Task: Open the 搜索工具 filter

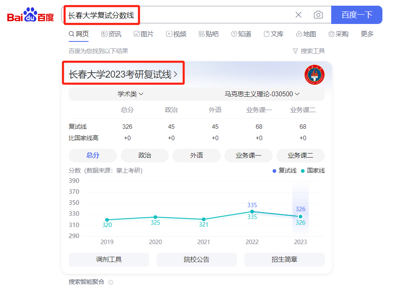Action: click(x=309, y=51)
